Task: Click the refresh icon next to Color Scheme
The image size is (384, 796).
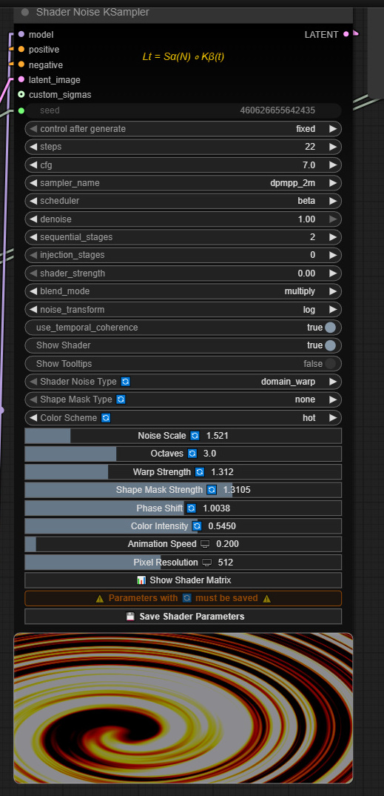Action: [106, 418]
